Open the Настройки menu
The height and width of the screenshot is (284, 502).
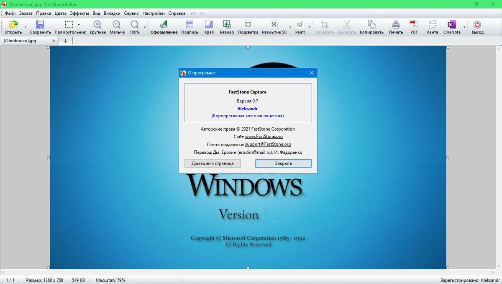[154, 13]
